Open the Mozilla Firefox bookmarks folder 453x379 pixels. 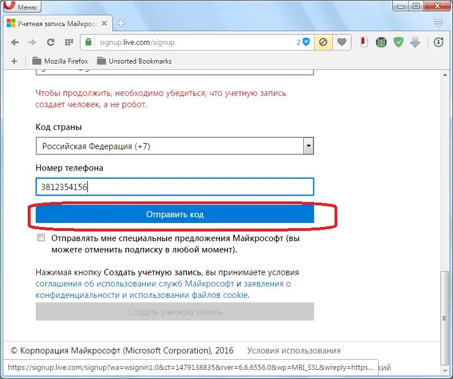pyautogui.click(x=60, y=61)
